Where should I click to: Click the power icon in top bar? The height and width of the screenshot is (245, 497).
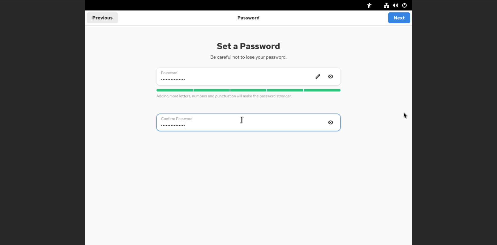pyautogui.click(x=404, y=5)
